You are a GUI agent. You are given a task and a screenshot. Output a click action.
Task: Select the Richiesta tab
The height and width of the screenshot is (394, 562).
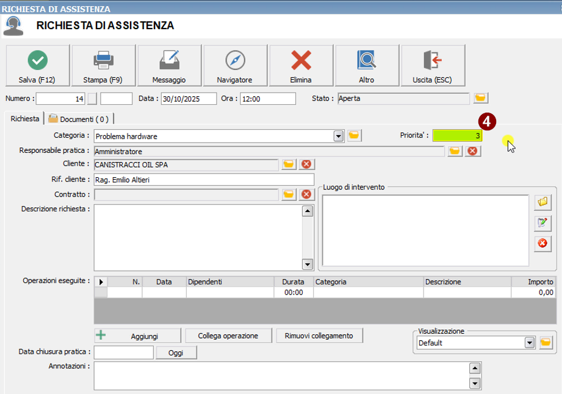point(25,119)
